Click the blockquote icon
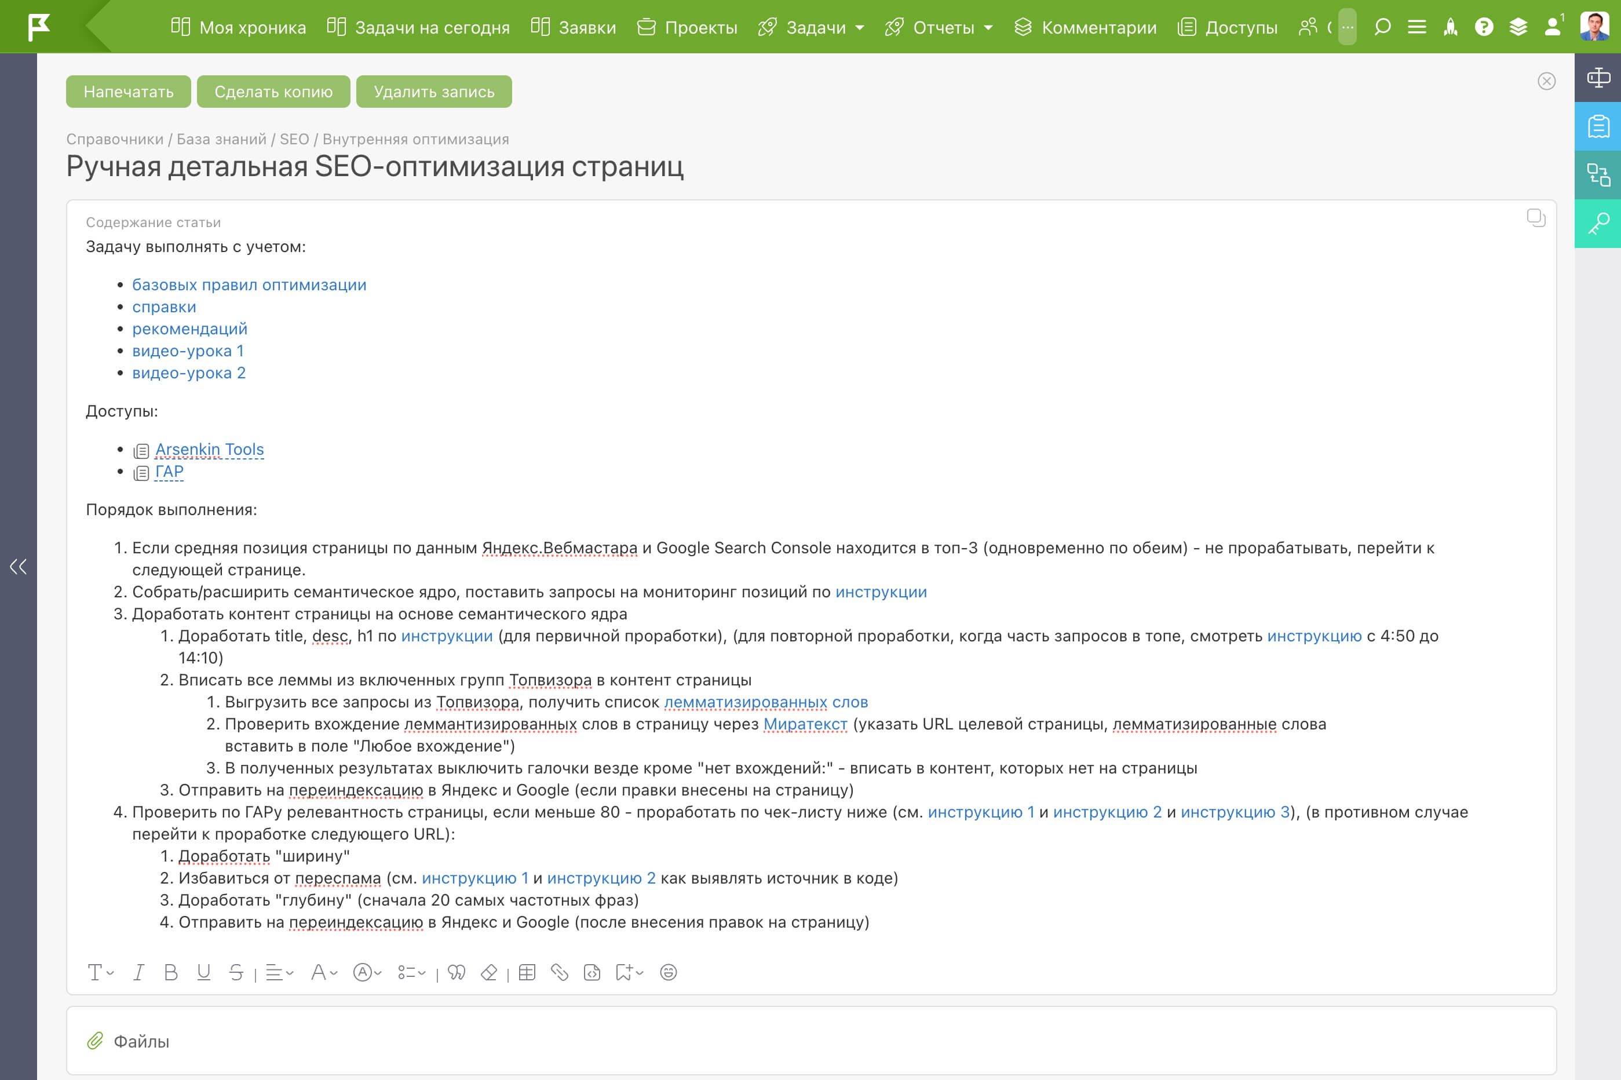1621x1080 pixels. [x=456, y=972]
